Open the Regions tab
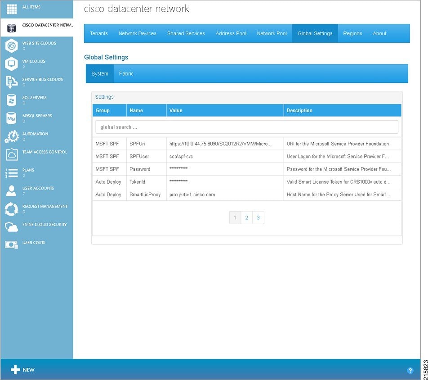Screen dimensions: 428x380 click(x=352, y=33)
